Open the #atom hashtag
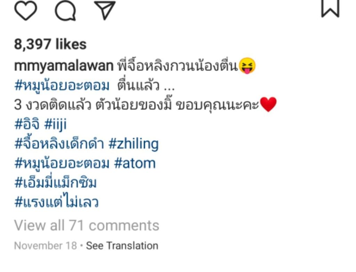Screen dimensions: 356x272 [x=135, y=164]
